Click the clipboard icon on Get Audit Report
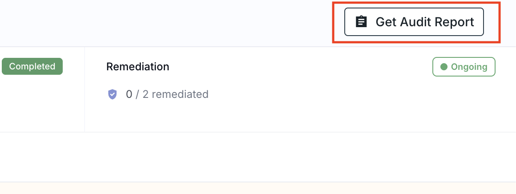The width and height of the screenshot is (516, 194). [361, 22]
